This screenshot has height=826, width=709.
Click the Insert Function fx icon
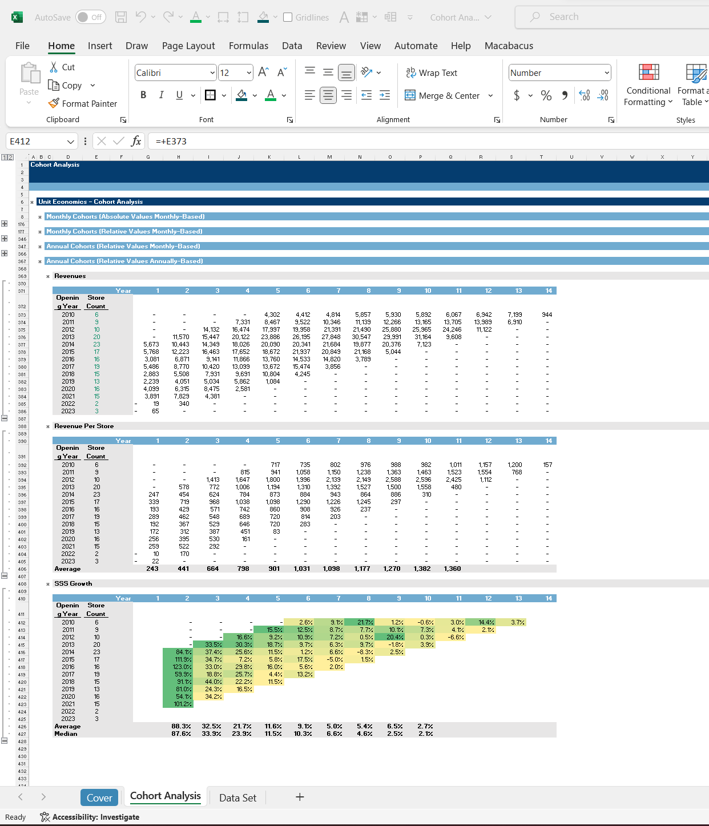[x=136, y=141]
